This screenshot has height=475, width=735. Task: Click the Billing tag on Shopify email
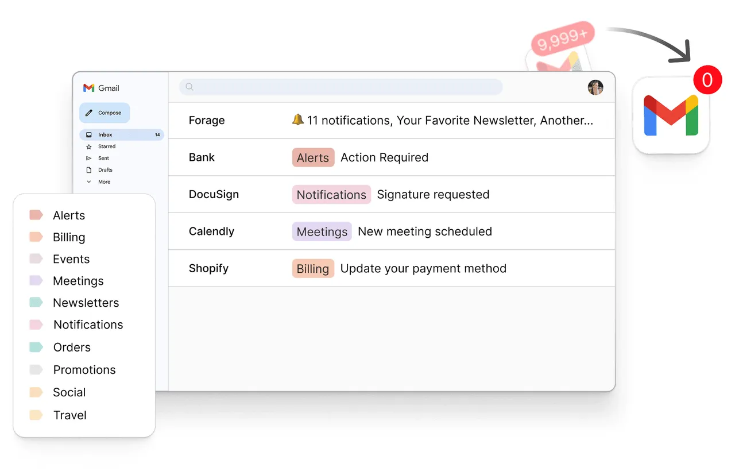tap(313, 269)
